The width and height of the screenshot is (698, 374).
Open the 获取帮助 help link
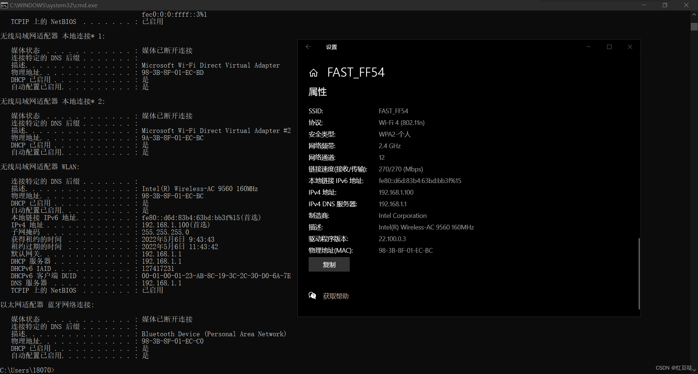(x=336, y=296)
